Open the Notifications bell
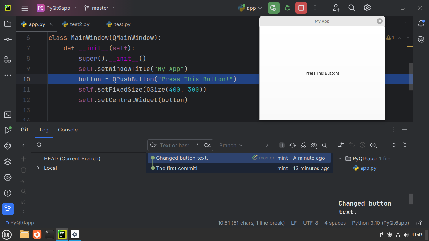This screenshot has height=241, width=429. coord(421,24)
